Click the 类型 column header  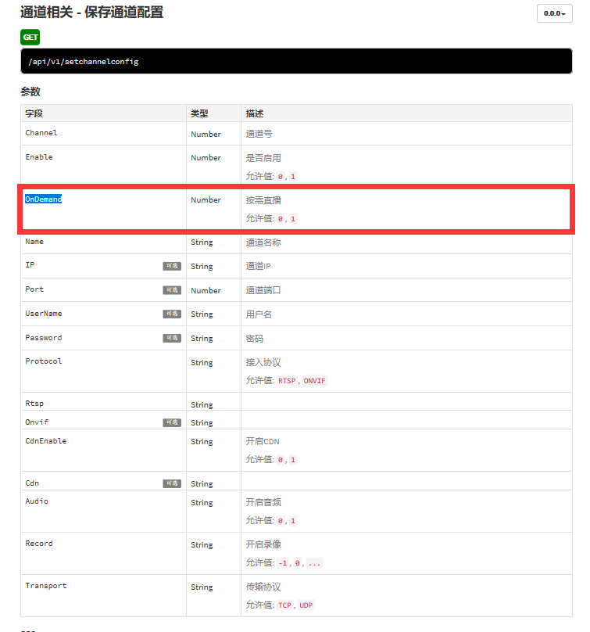tap(199, 113)
